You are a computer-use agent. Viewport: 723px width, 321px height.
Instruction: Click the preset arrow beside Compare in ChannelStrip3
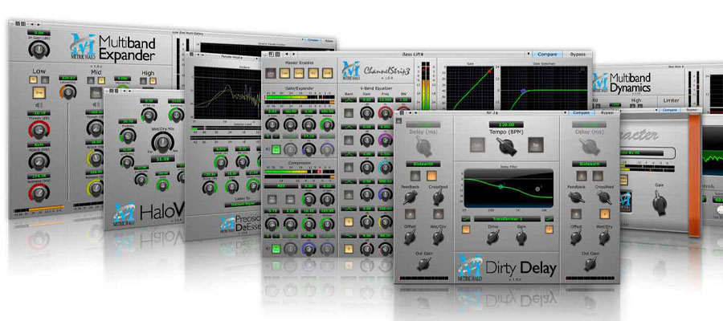(x=529, y=55)
